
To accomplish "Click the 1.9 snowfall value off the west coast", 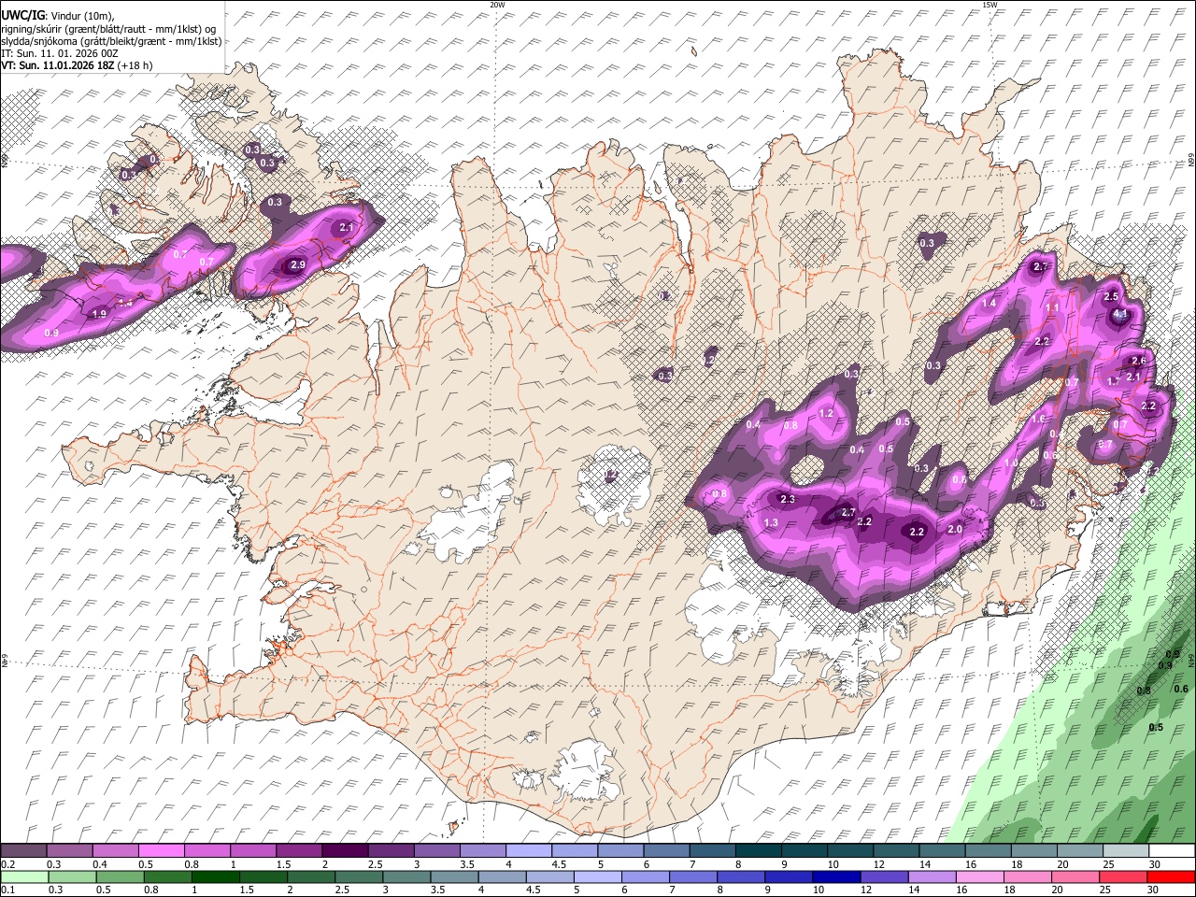I will pos(100,314).
